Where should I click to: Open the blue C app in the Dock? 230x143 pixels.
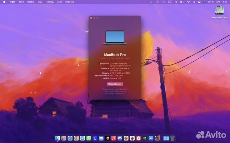point(95,138)
